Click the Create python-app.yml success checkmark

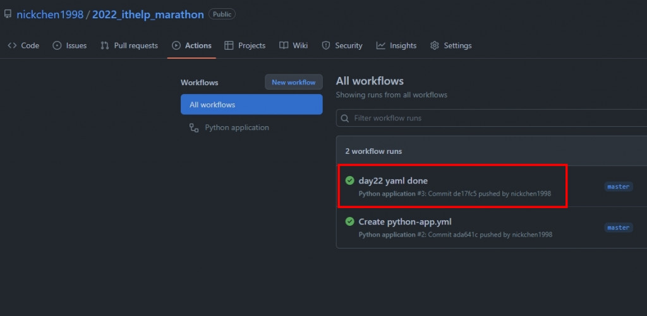(349, 221)
